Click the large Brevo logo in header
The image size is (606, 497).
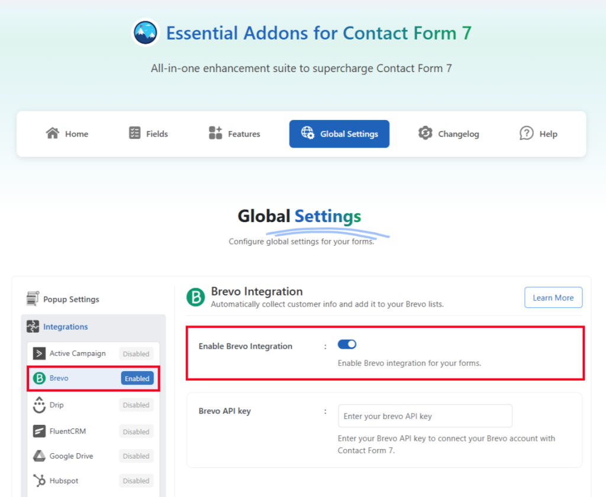click(x=195, y=297)
